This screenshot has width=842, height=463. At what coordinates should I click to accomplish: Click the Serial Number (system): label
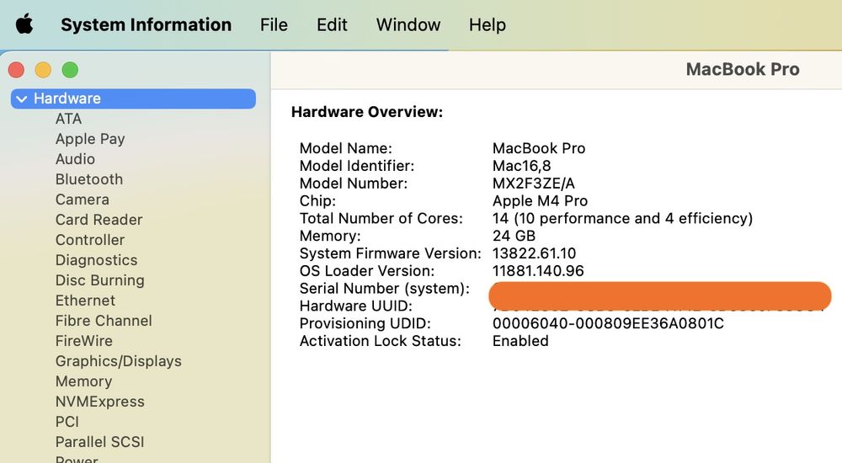pyautogui.click(x=385, y=289)
